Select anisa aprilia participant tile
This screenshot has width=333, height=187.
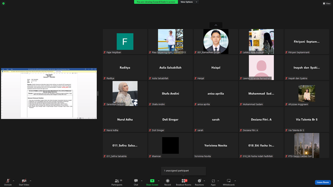[216, 94]
